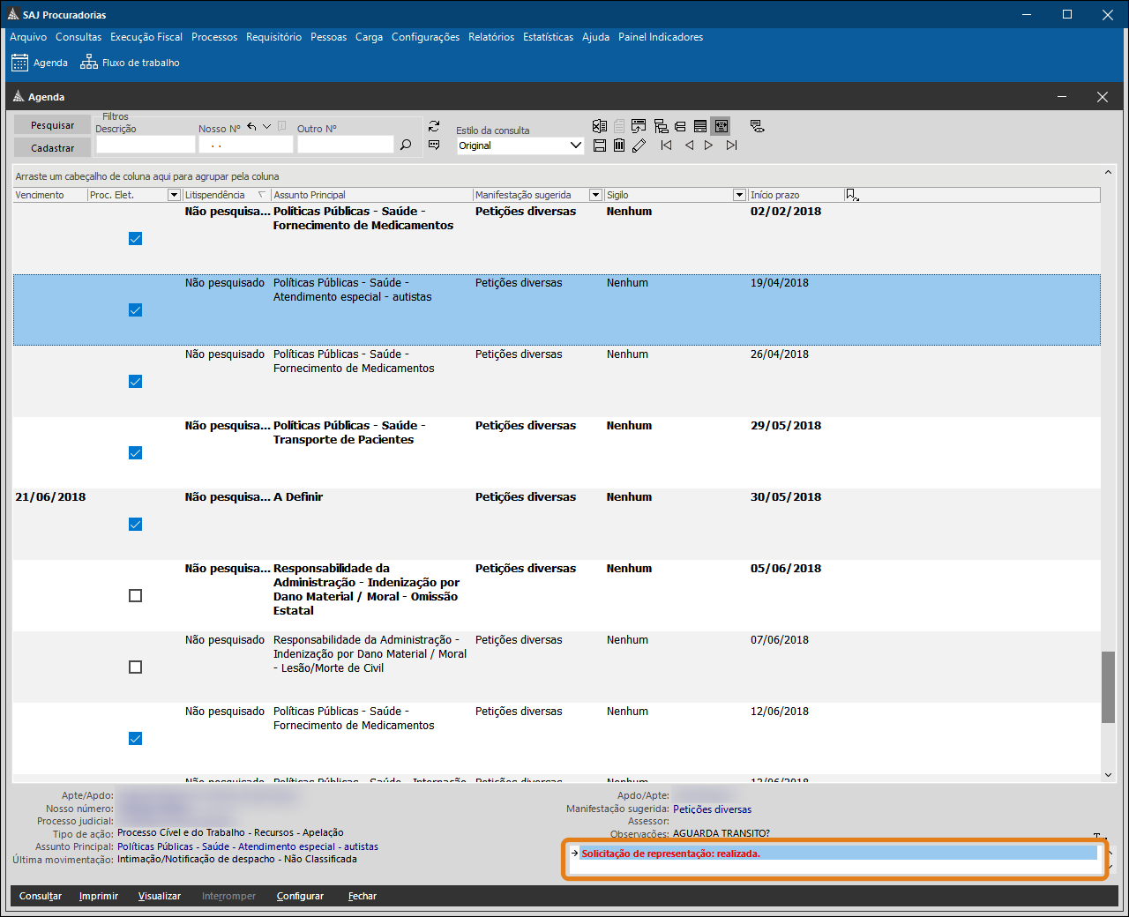Click the refresh arrows icon
Viewport: 1129px width, 917px height.
tap(434, 126)
